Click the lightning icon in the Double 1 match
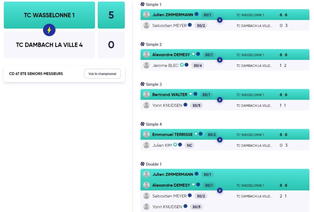 (220, 190)
